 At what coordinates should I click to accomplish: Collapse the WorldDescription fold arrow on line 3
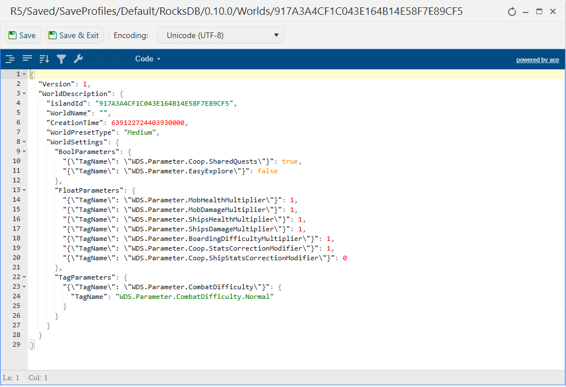coord(24,93)
